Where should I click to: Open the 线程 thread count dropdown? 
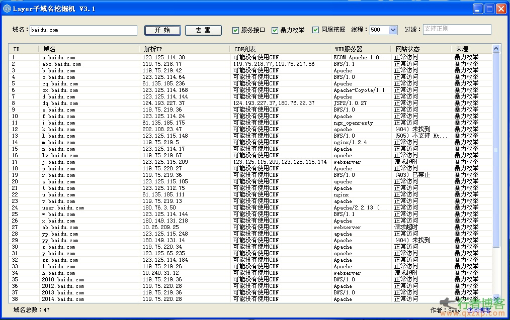coord(393,30)
